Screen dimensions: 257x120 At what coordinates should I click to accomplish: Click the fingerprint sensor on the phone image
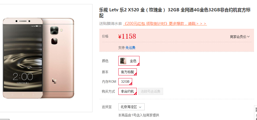pos(54,41)
